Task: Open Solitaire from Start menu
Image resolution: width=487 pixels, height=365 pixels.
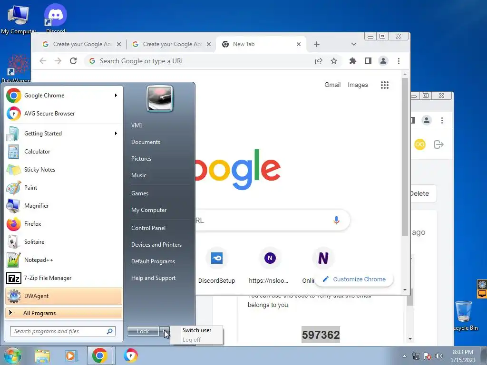Action: 64,242
